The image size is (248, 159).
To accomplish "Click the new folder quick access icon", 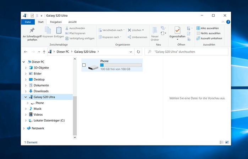I will pyautogui.click(x=37, y=16).
